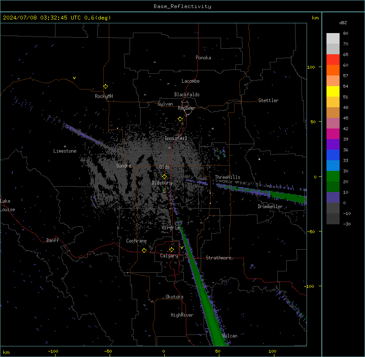Click the white caret marker near Lacombe
This screenshot has width=365, height=357.
point(168,84)
